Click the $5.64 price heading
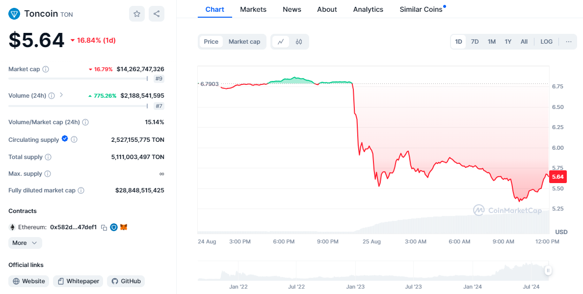The height and width of the screenshot is (294, 583). click(x=36, y=40)
